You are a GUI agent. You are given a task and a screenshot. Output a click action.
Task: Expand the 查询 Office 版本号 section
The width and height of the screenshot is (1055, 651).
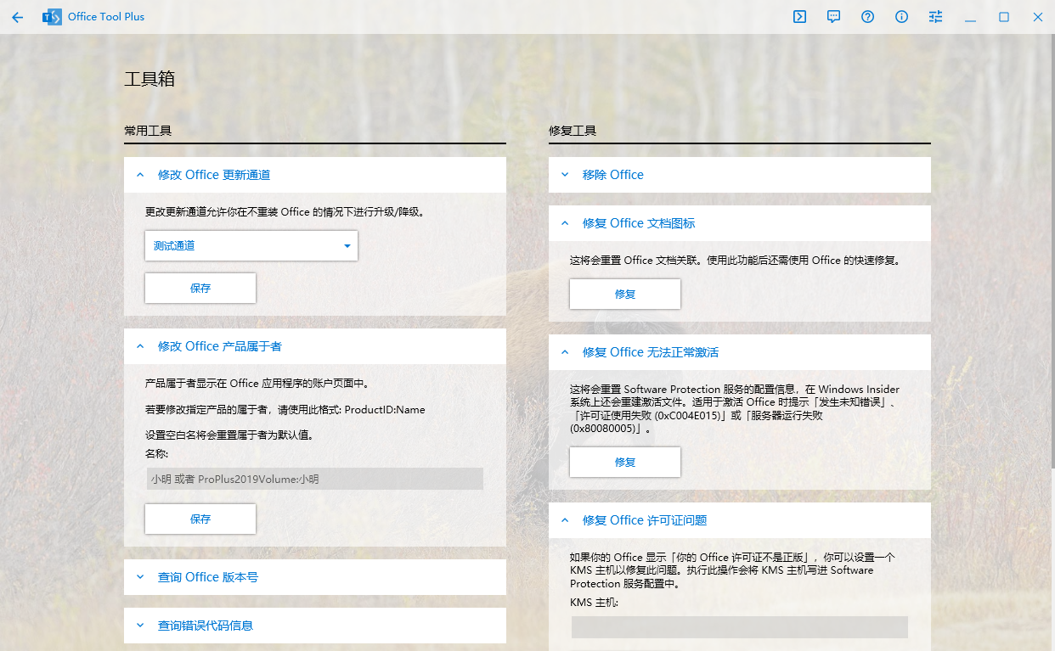point(140,577)
